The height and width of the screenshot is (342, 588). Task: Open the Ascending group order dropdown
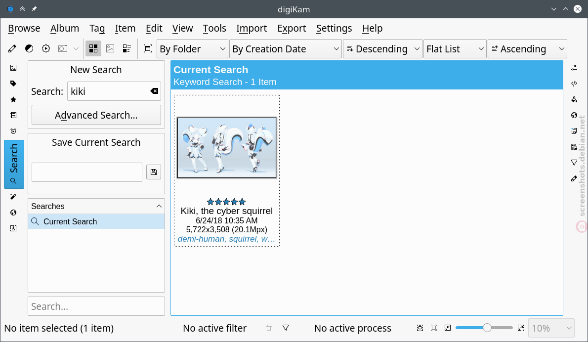click(527, 49)
